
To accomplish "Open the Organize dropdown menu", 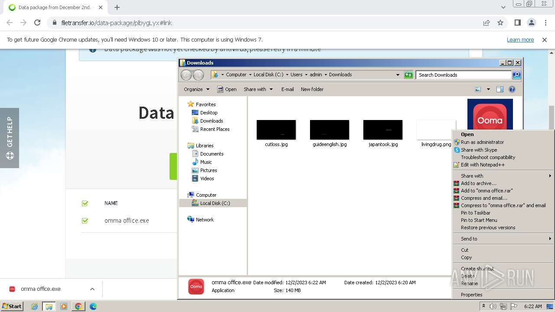I will tap(196, 89).
